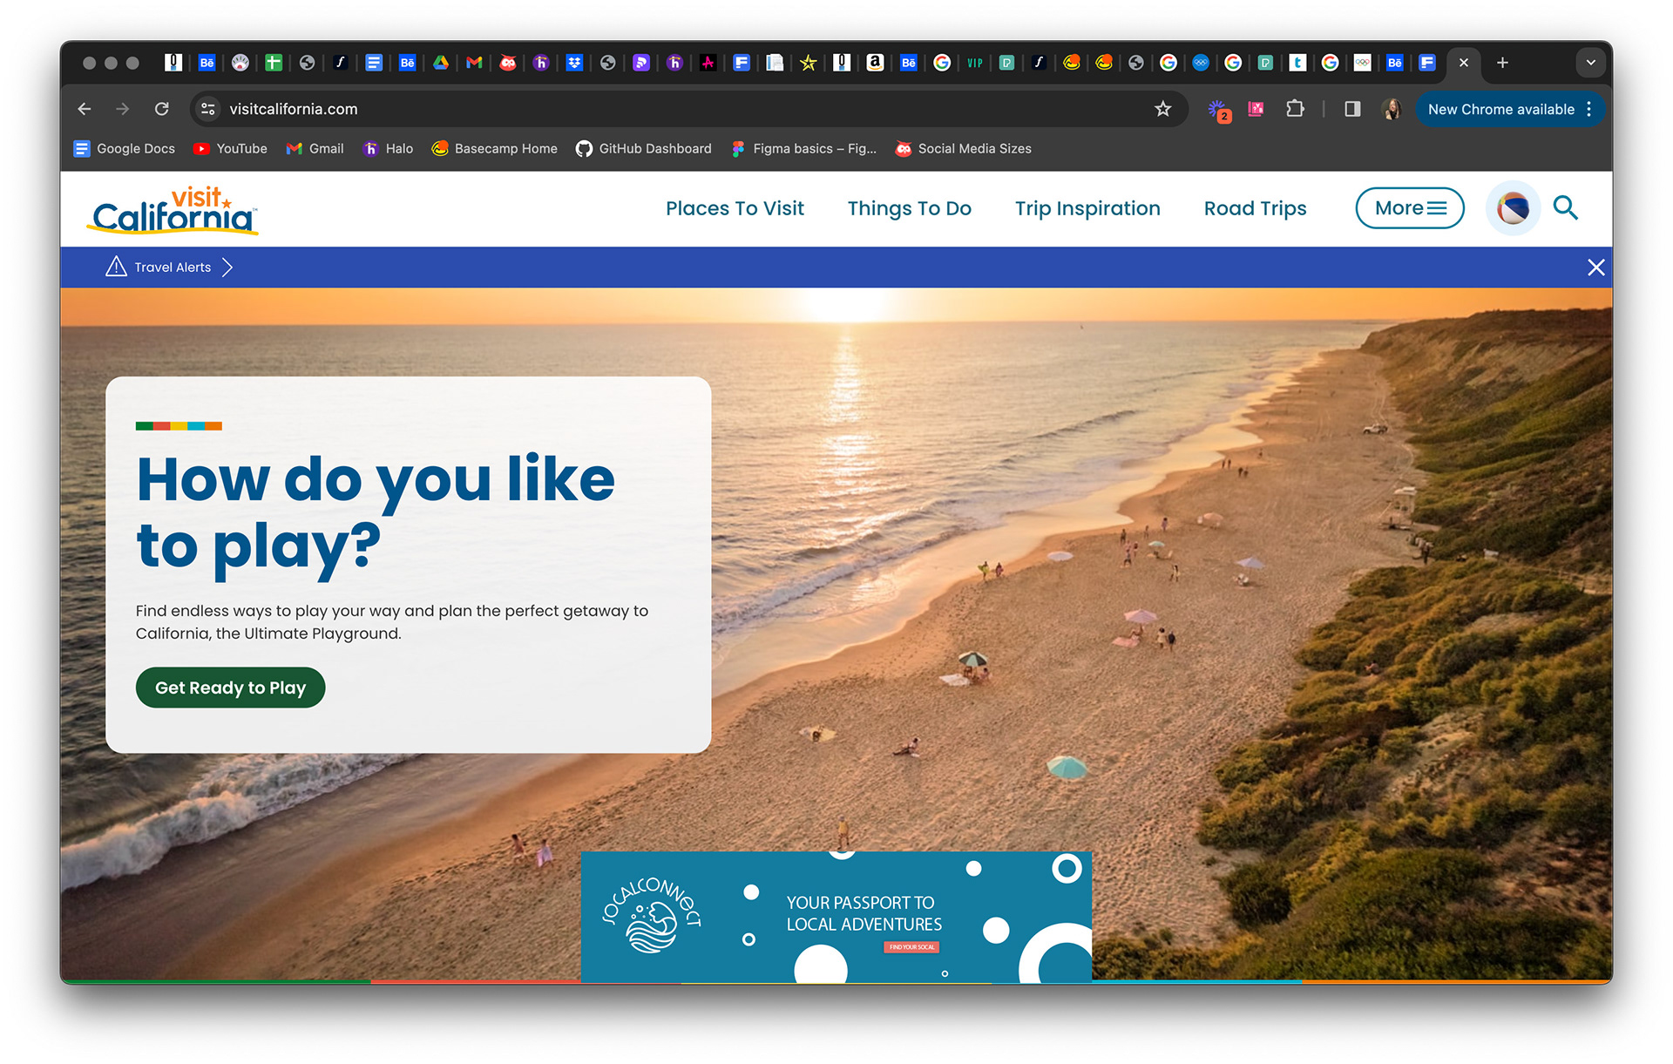
Task: Click the Get Ready to Play button
Action: point(230,688)
